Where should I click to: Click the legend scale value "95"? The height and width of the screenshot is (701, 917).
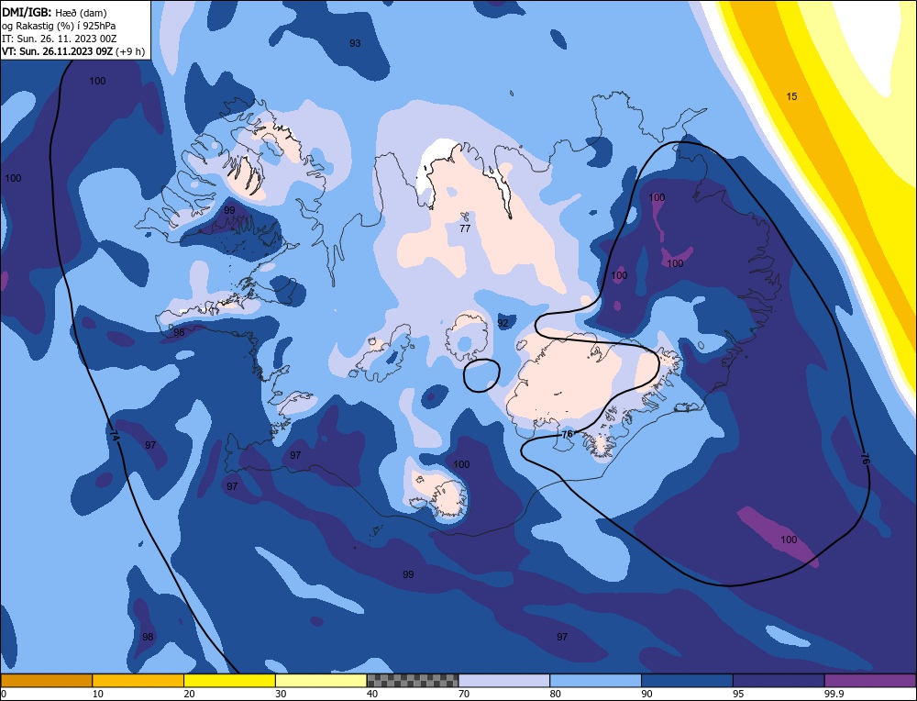tap(738, 694)
